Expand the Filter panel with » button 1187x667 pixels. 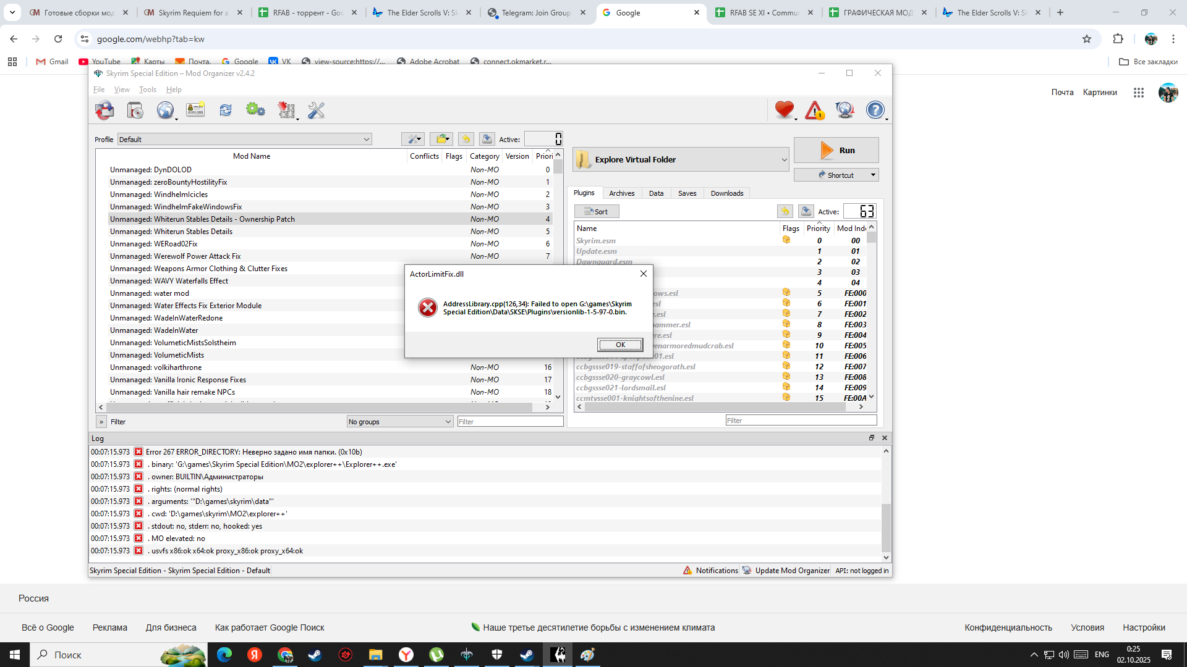point(101,422)
